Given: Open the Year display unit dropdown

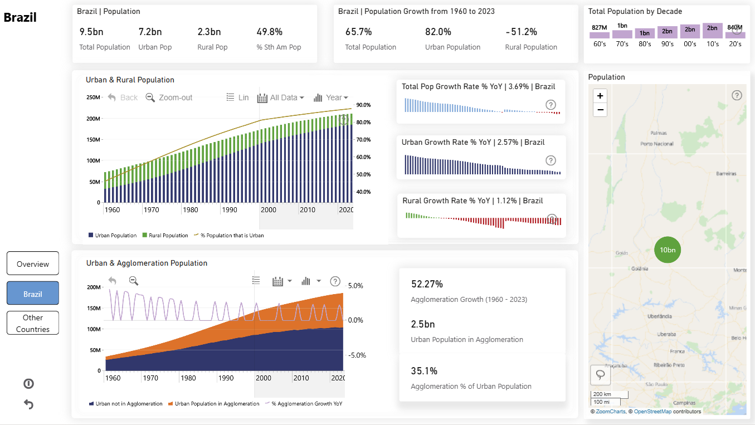Looking at the screenshot, I should (331, 97).
